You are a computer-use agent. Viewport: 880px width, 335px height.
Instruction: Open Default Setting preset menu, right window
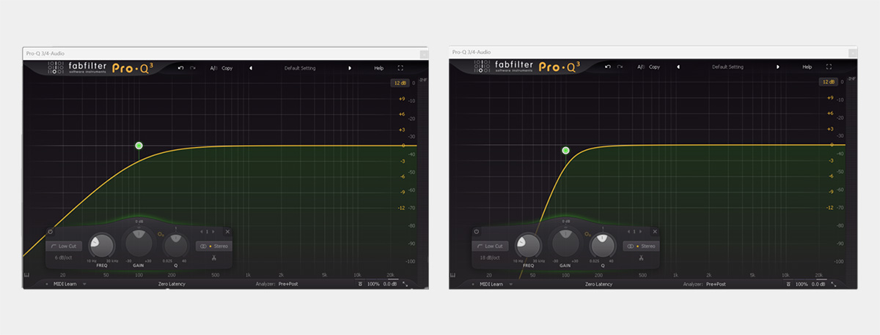coord(727,67)
